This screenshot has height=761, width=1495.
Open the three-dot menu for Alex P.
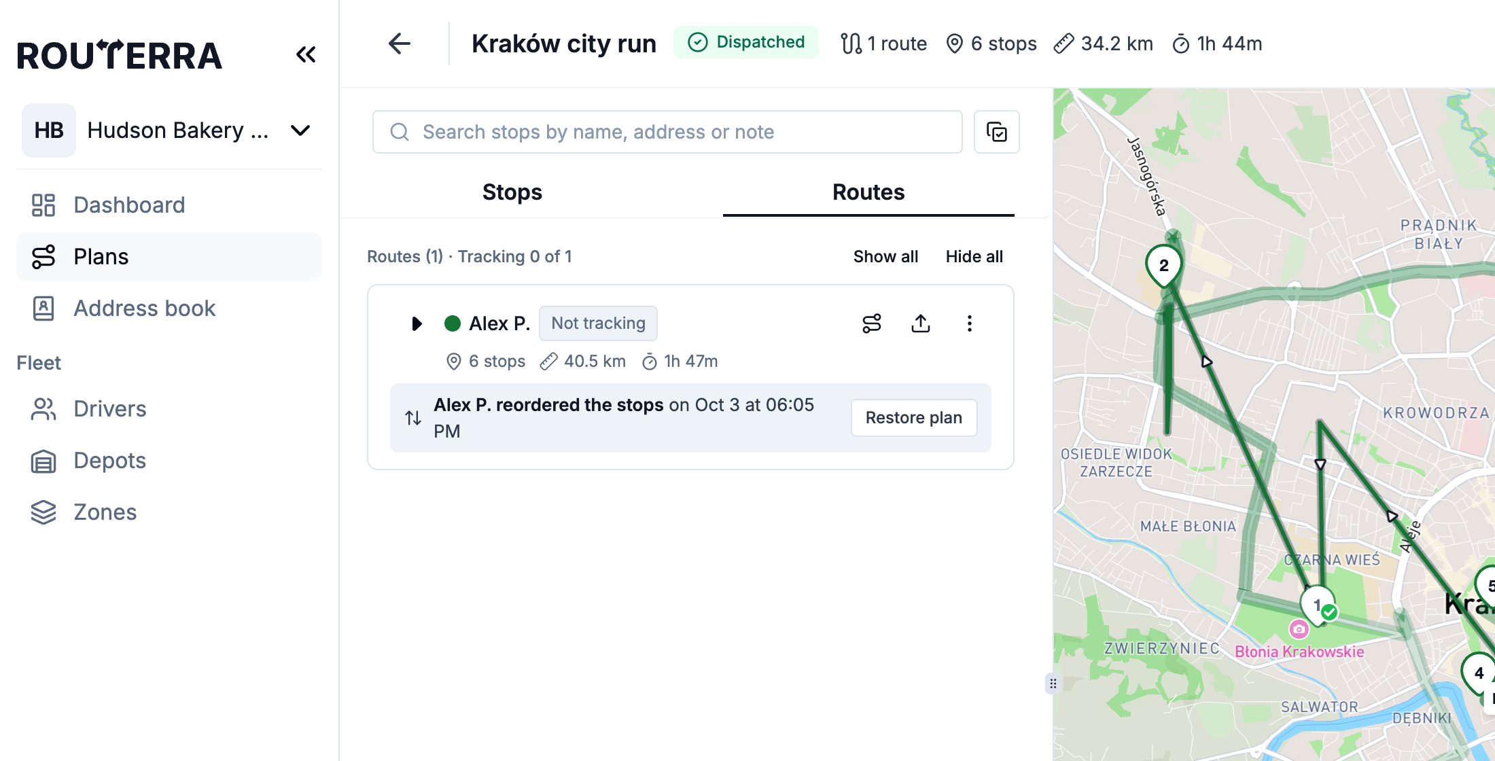[x=969, y=323]
